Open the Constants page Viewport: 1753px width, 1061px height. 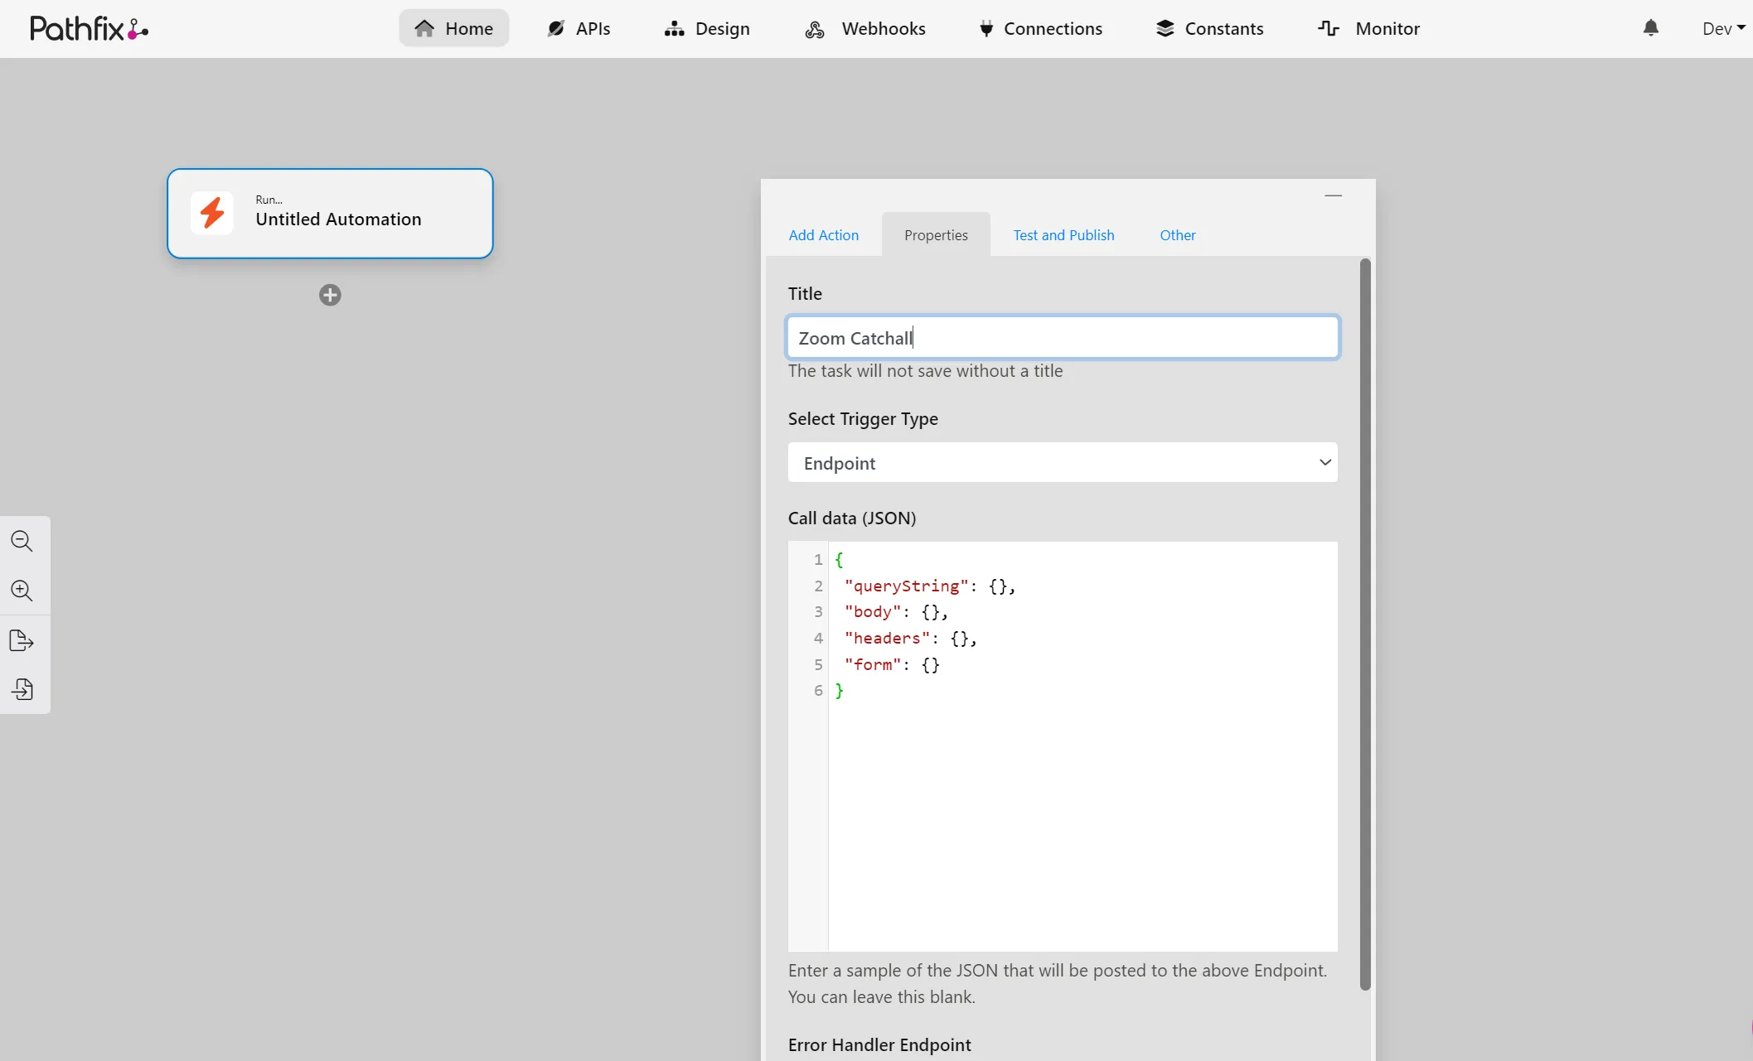click(x=1210, y=28)
